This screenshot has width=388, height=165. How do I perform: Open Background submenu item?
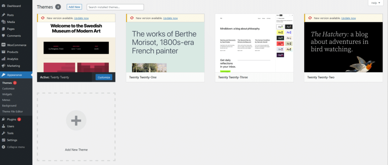(9, 106)
